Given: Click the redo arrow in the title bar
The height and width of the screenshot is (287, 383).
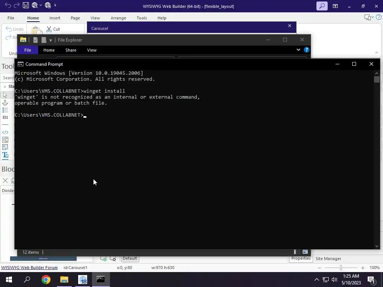Looking at the screenshot, I should 16,5.
